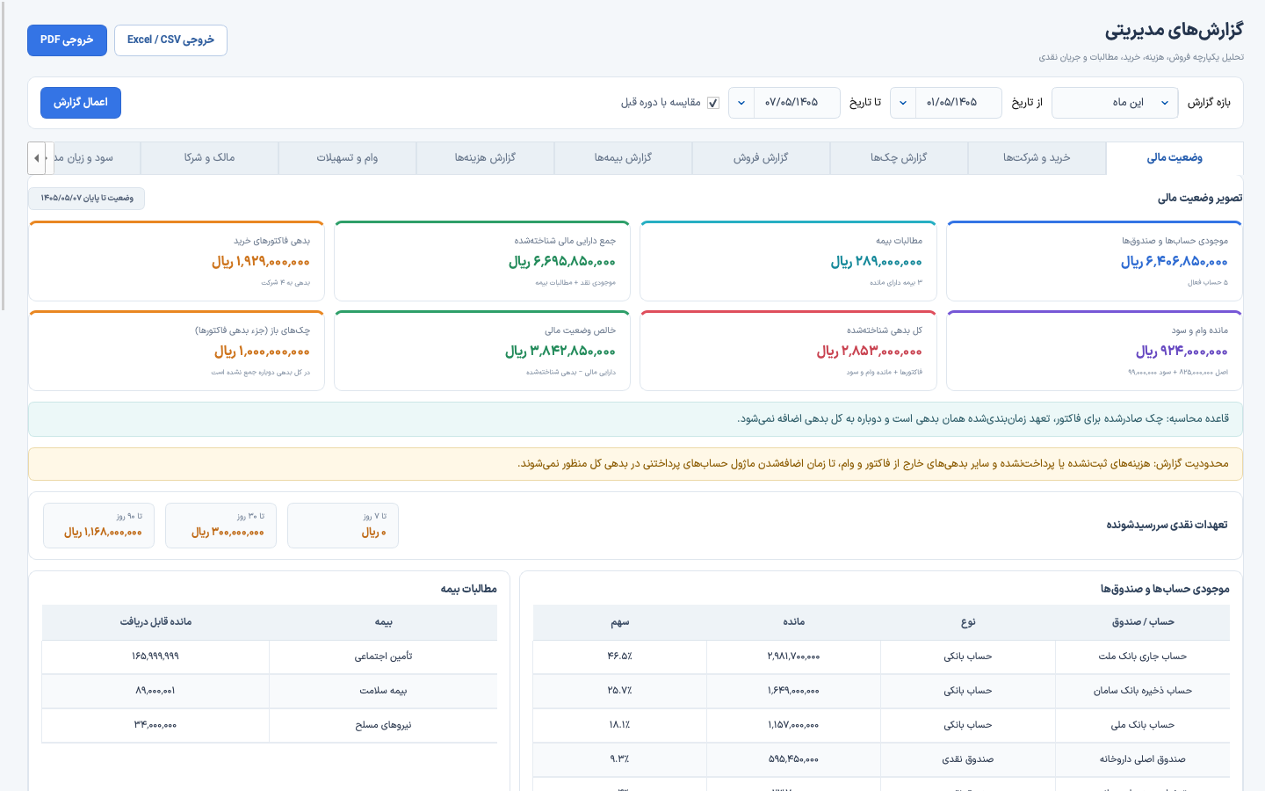Image resolution: width=1265 pixels, height=791 pixels.
Task: Go to the 'گزارش بیمه‌ها' tab
Action: tap(623, 158)
